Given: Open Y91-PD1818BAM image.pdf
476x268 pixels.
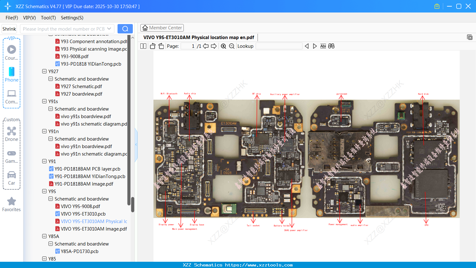Looking at the screenshot, I should (x=81, y=184).
